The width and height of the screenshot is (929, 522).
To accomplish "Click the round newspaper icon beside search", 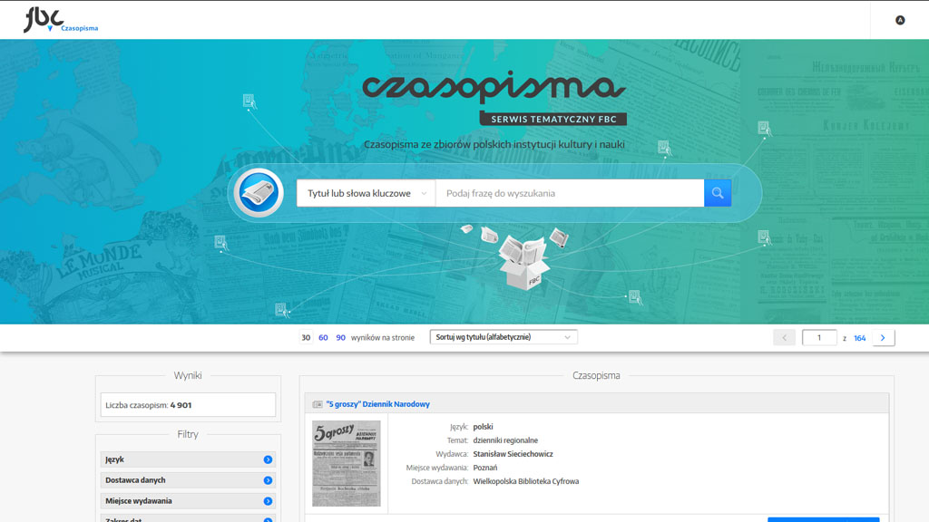I will click(x=259, y=193).
